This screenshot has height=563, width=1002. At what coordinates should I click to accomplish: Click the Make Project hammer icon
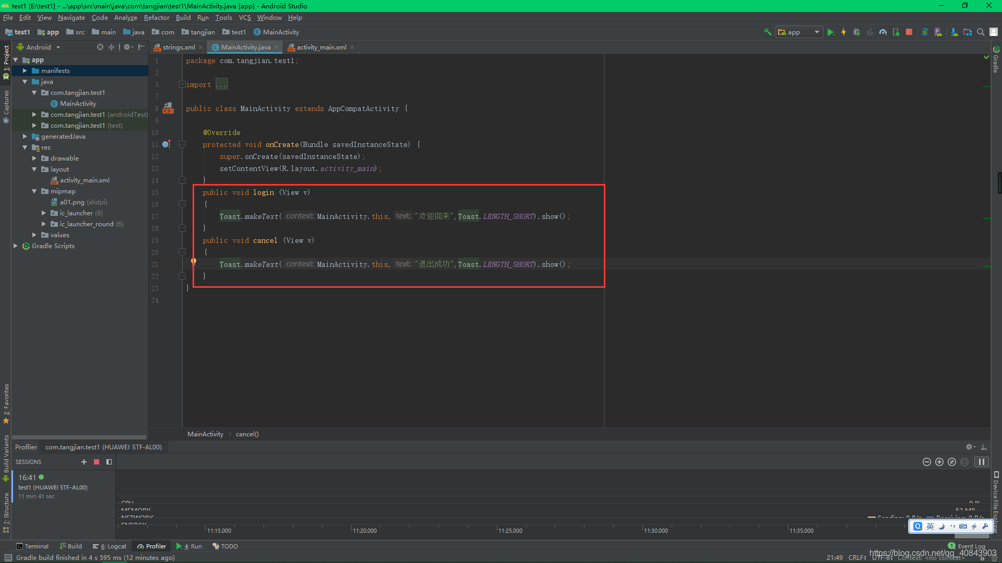pos(767,32)
